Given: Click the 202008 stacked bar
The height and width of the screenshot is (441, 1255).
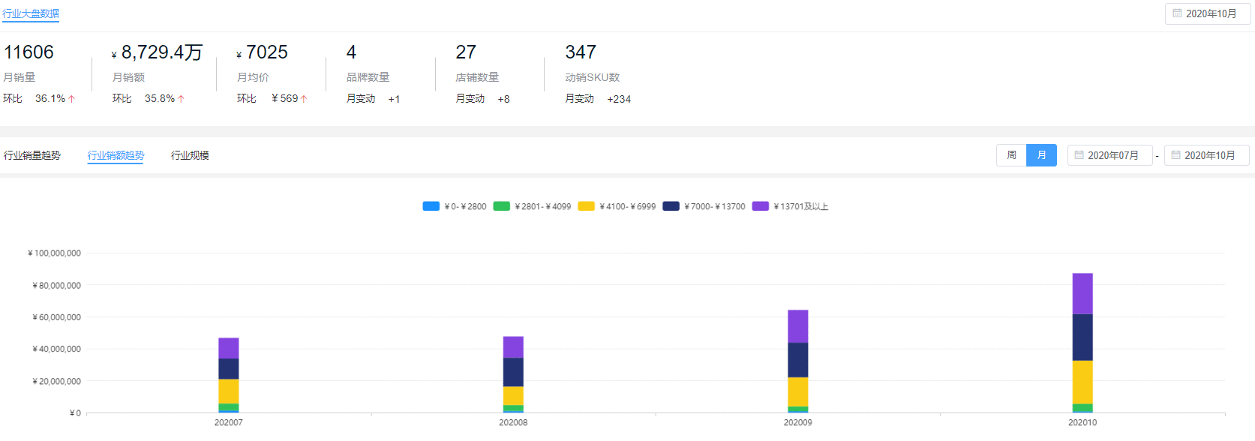Looking at the screenshot, I should pos(513,374).
